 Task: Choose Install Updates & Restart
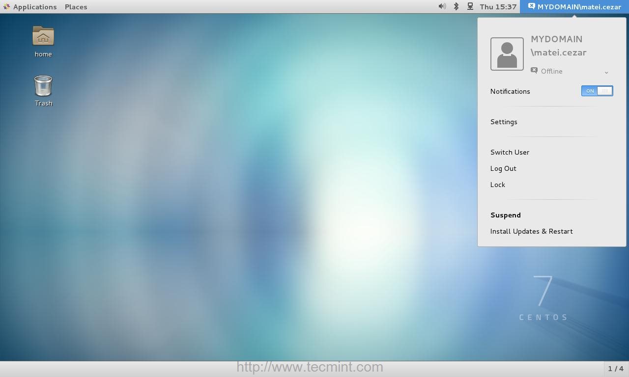click(x=532, y=231)
